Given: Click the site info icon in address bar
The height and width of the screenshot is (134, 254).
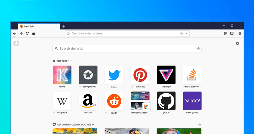Looking at the screenshot, I should click(x=68, y=33).
